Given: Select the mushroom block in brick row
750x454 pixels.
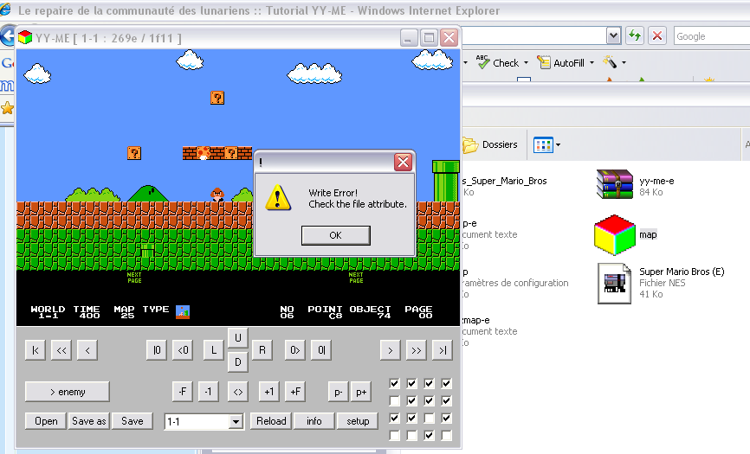Looking at the screenshot, I should [204, 153].
